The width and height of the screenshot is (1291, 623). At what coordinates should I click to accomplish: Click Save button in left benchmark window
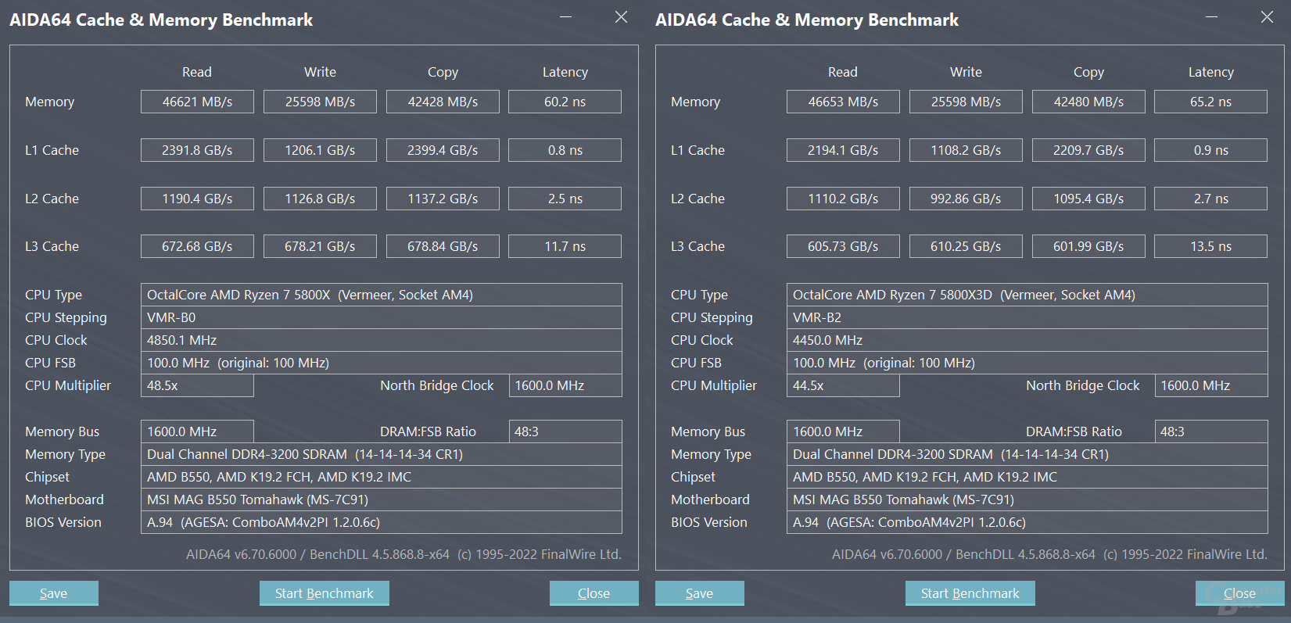(x=54, y=593)
